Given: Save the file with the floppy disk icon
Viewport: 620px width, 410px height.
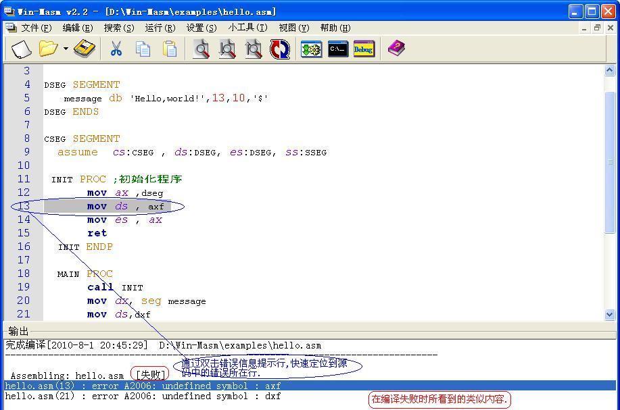Looking at the screenshot, I should [x=85, y=49].
